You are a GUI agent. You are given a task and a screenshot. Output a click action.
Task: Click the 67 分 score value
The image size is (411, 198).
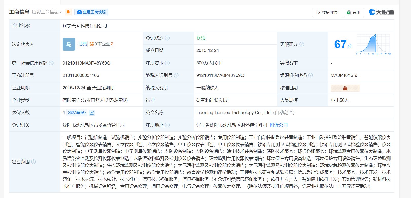[x=343, y=44]
